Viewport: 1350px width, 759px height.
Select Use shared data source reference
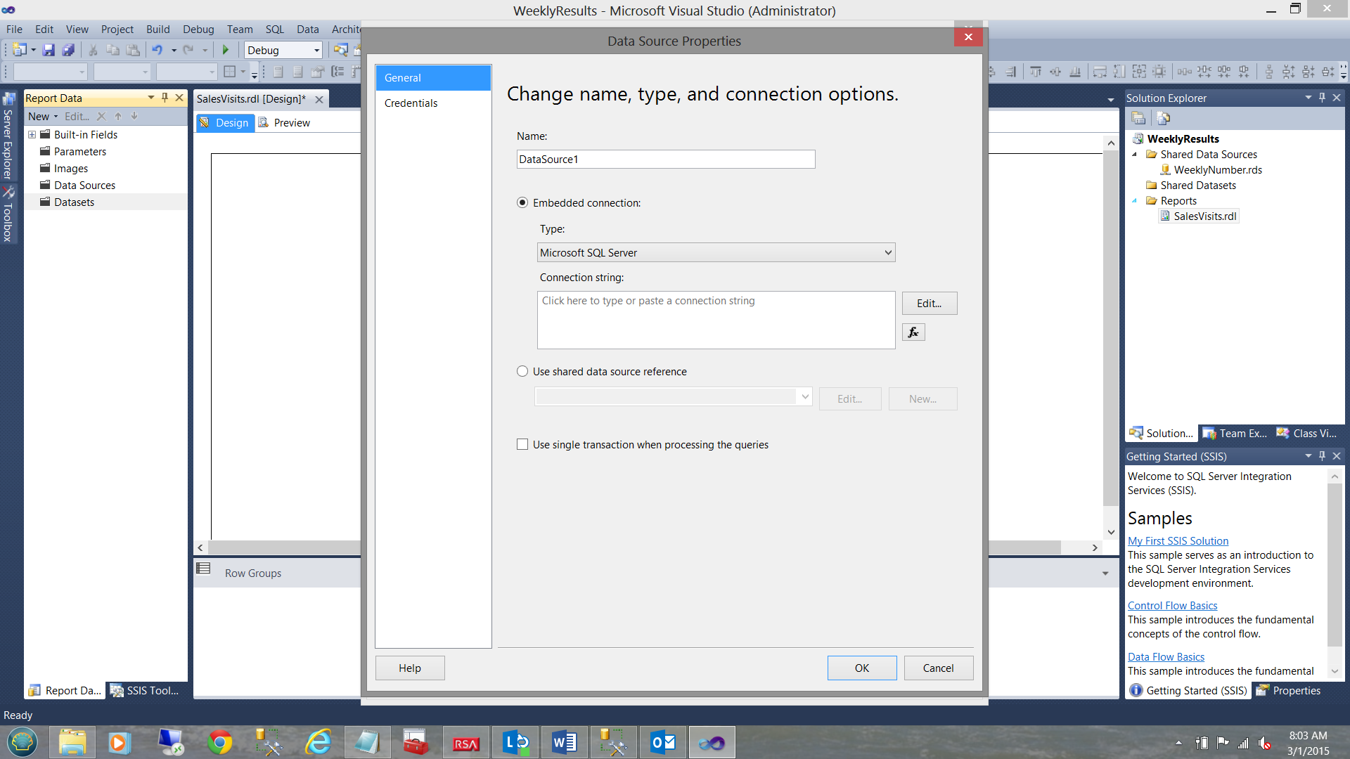tap(522, 372)
